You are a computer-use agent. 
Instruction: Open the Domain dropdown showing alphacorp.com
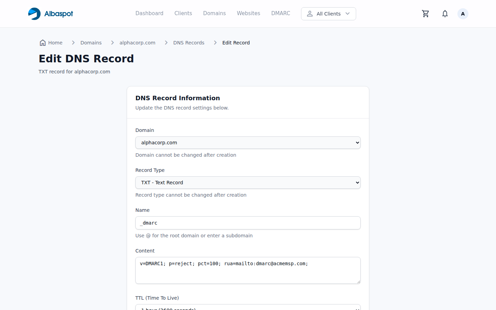tap(248, 142)
